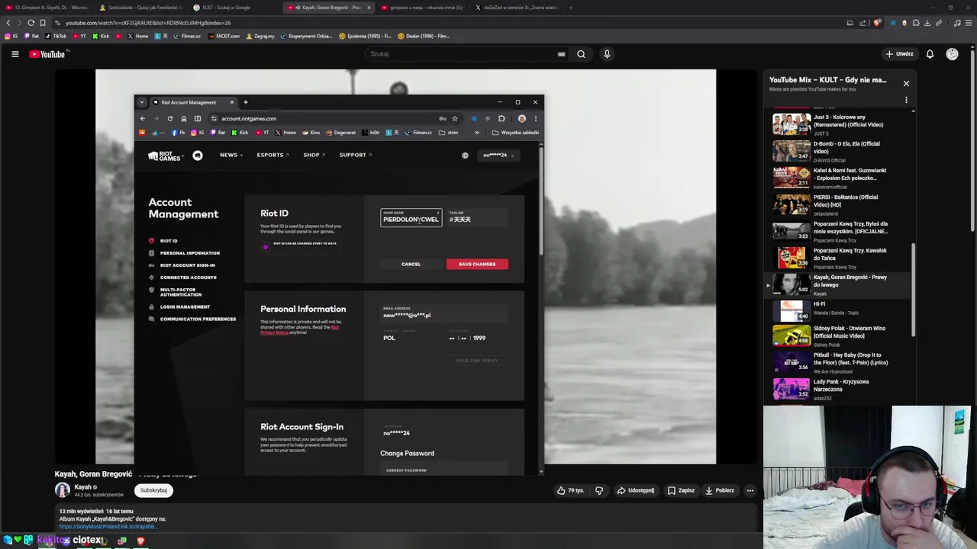Click the Zapisz save button
977x549 pixels.
pos(681,490)
